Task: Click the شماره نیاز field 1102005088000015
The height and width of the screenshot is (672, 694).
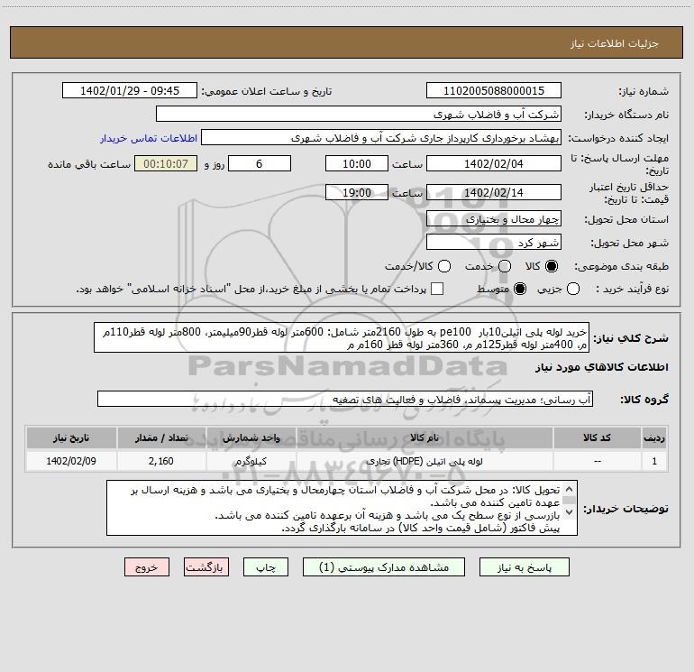Action: coord(494,90)
